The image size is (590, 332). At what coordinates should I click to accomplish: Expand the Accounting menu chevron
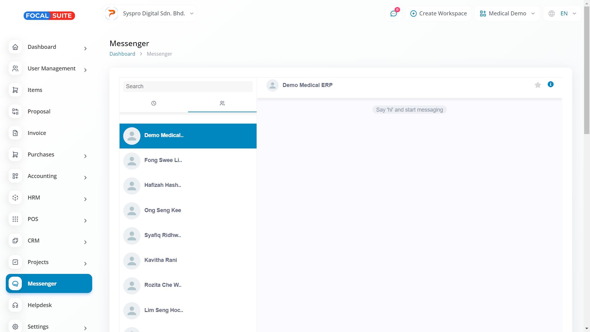point(85,178)
